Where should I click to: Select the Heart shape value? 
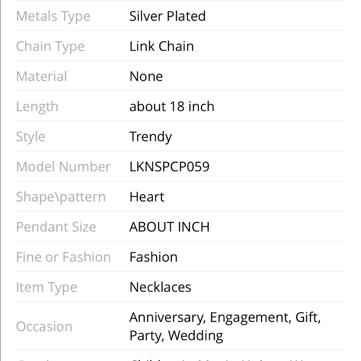(147, 197)
